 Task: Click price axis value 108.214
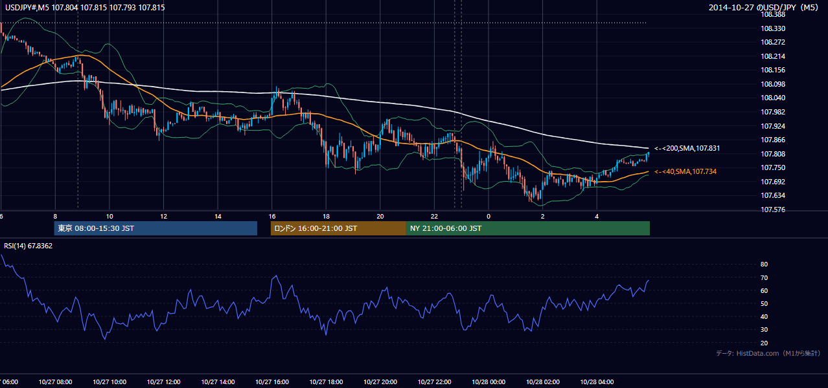point(773,56)
